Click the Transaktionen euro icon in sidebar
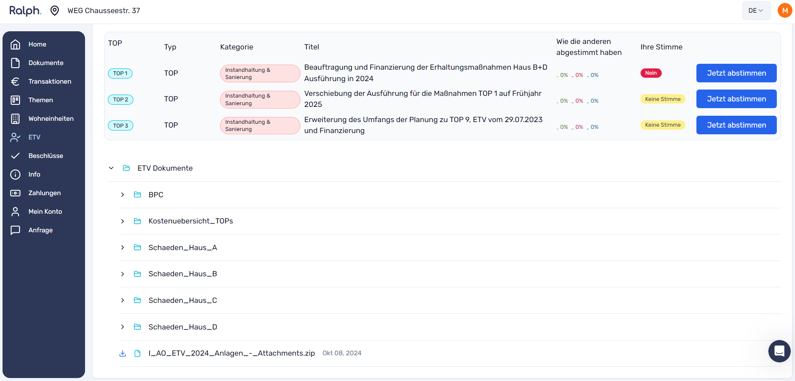795x381 pixels. [15, 82]
